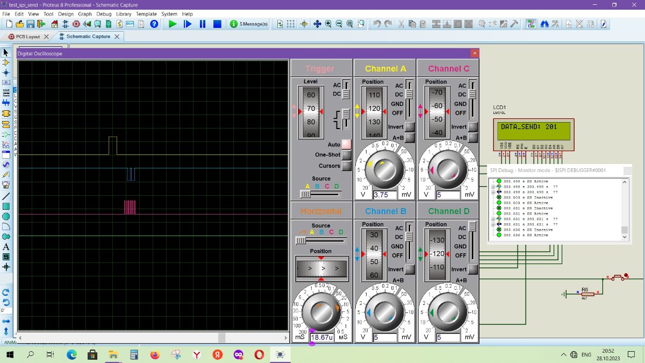Select the Selection Mode arrow tool
This screenshot has height=363, width=645.
pos(6,52)
